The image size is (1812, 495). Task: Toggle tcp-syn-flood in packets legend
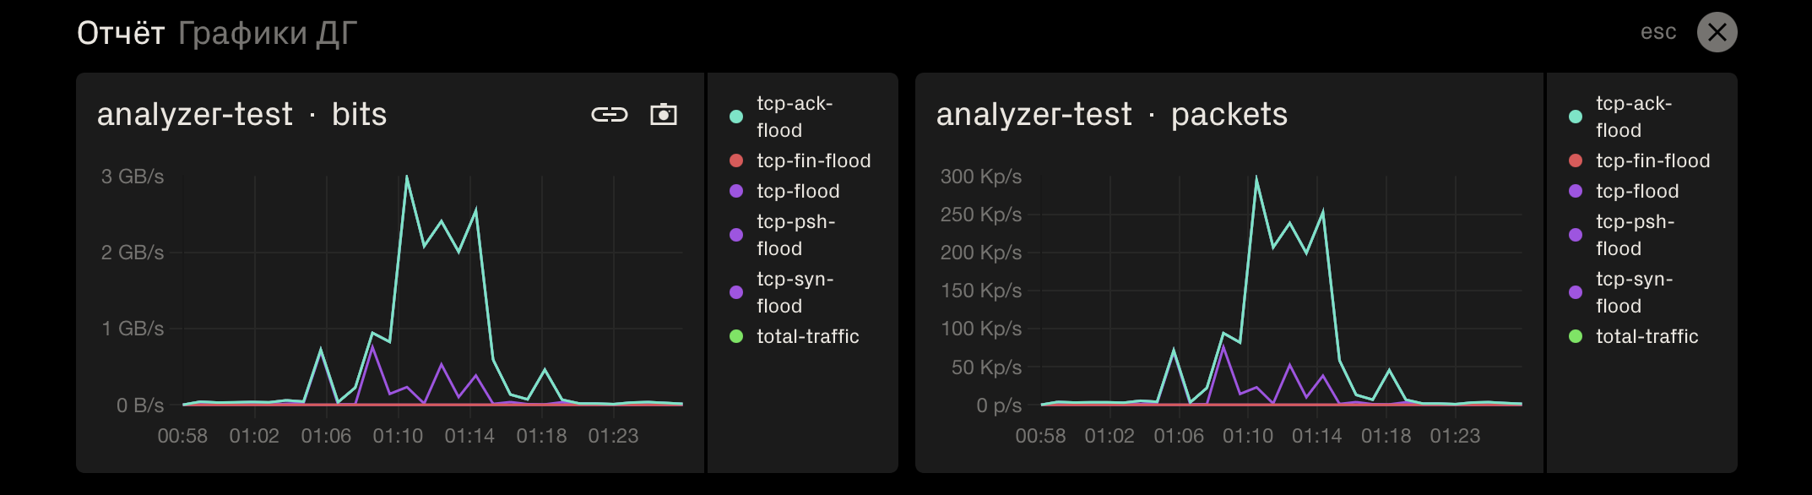pos(1633,292)
